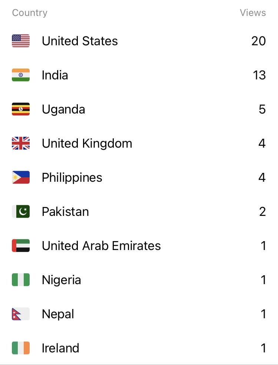The width and height of the screenshot is (278, 365).
Task: Select the Philippines country name
Action: point(72,177)
